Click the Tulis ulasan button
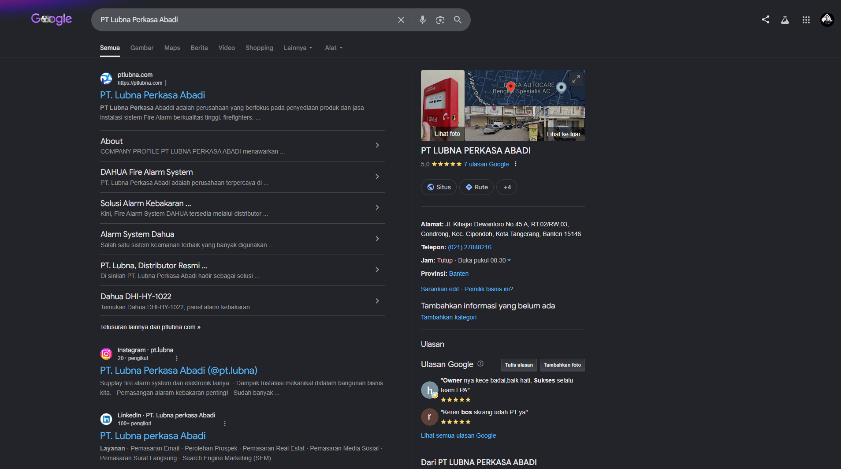Viewport: 841px width, 469px height. pos(519,365)
